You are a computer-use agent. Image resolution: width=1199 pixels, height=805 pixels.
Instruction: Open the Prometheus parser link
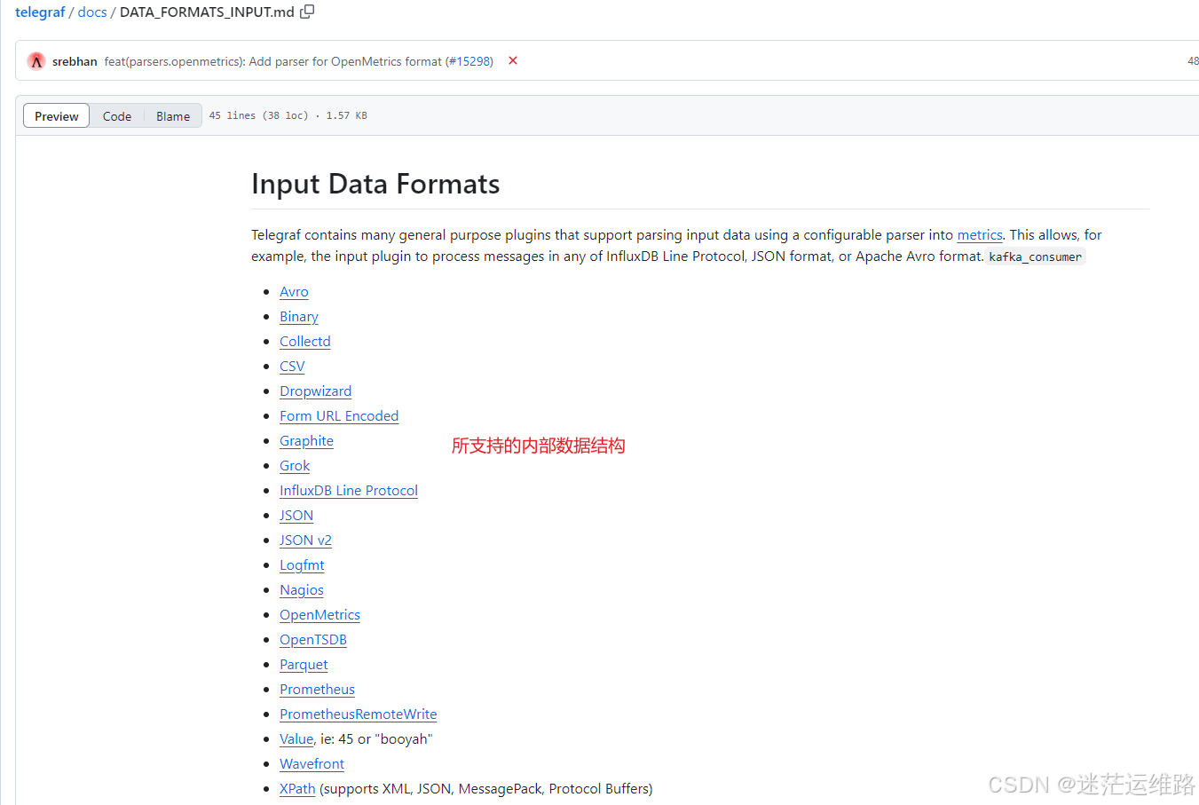coord(318,690)
